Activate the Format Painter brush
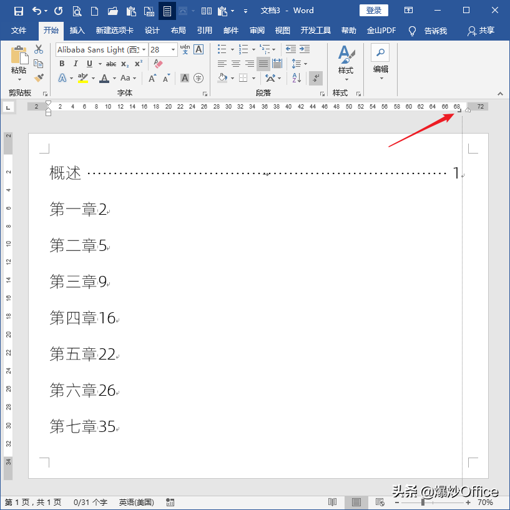The height and width of the screenshot is (510, 510). [39, 78]
